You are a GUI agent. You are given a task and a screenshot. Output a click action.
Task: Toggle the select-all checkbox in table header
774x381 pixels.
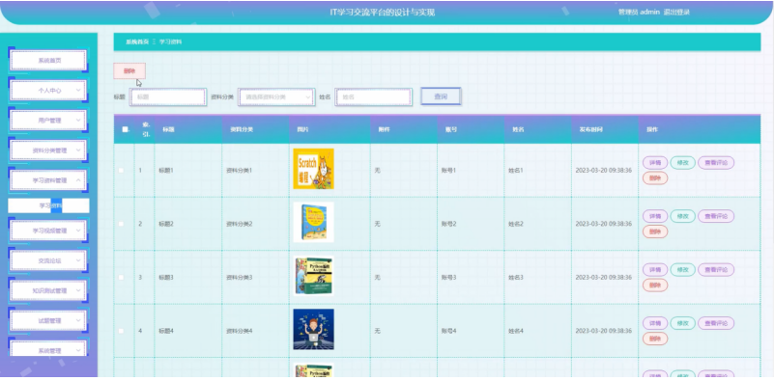tap(125, 129)
